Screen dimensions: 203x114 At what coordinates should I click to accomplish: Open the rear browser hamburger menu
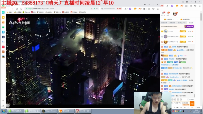point(200,6)
